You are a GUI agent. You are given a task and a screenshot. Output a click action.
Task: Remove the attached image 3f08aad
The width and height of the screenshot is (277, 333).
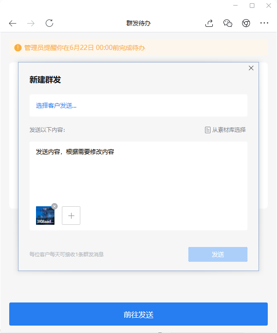point(54,206)
